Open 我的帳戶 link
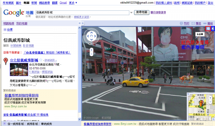Viewport: 215px width, 126px height. tap(200, 3)
